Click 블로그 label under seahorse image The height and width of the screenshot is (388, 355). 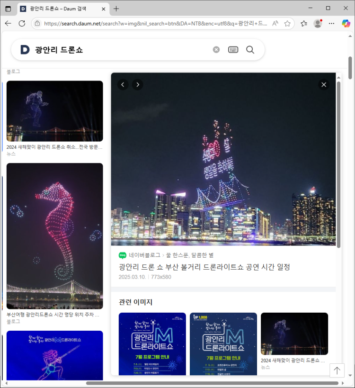pyautogui.click(x=13, y=321)
